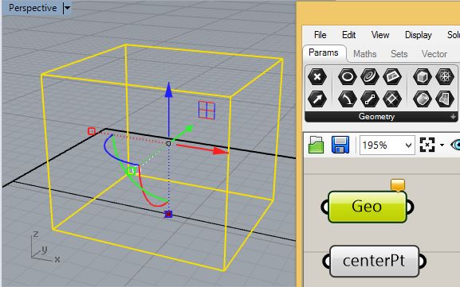Screen dimensions: 460x287
Task: Add the Mesh parameter component
Action: [445, 77]
